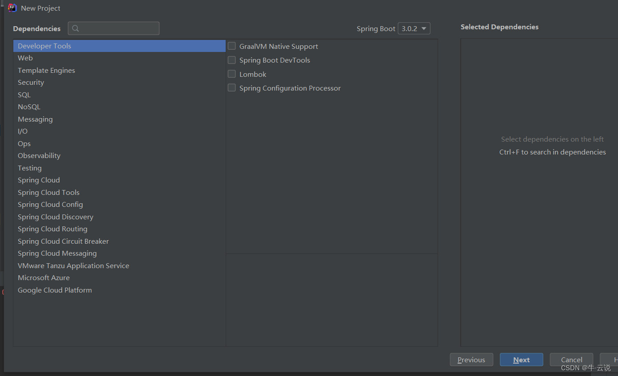
Task: Choose the Ops category
Action: coord(120,143)
